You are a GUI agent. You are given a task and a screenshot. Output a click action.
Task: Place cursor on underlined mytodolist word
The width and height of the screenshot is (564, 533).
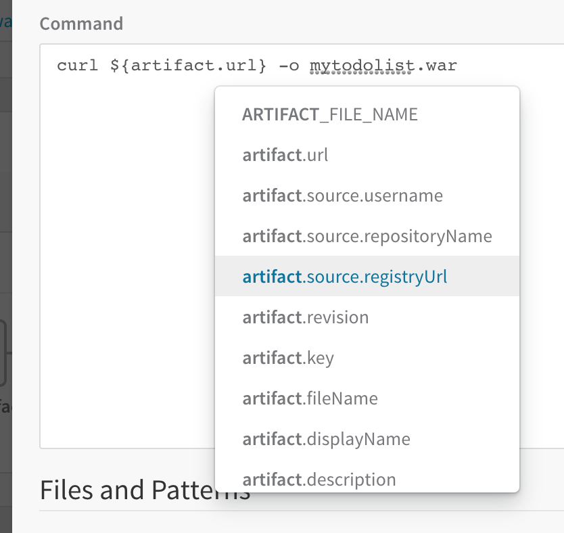coord(360,66)
